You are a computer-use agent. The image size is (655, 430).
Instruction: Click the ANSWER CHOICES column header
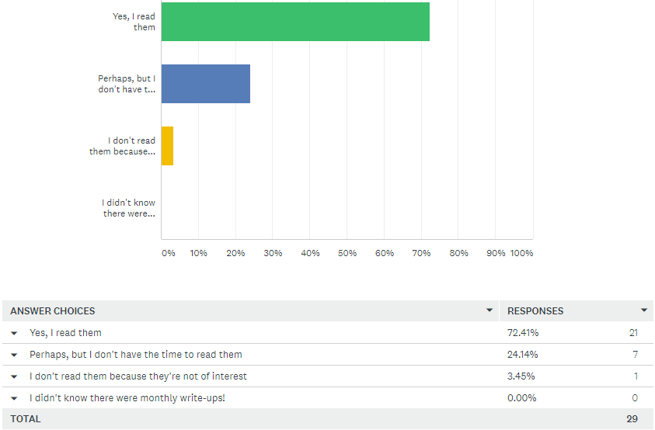coord(53,311)
